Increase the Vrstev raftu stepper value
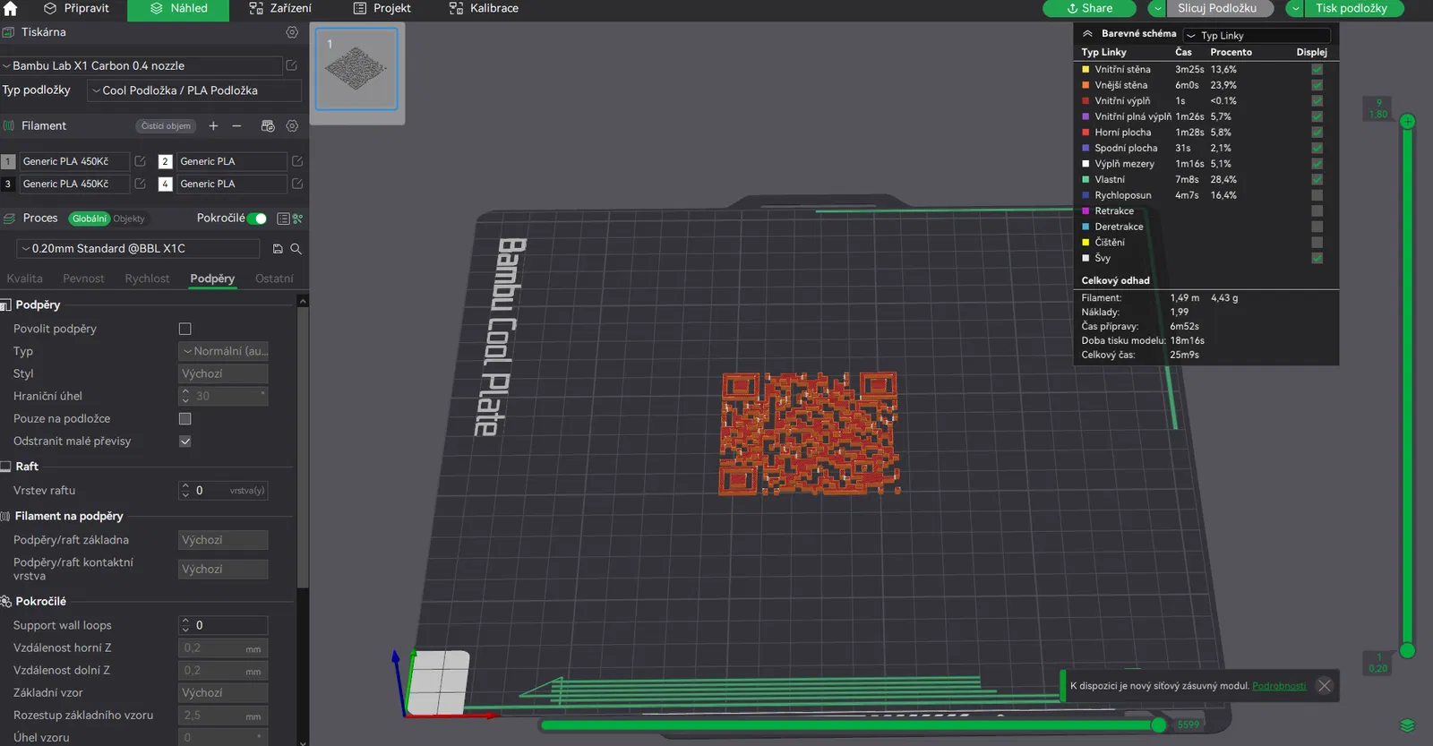Viewport: 1433px width, 746px height. click(x=185, y=487)
